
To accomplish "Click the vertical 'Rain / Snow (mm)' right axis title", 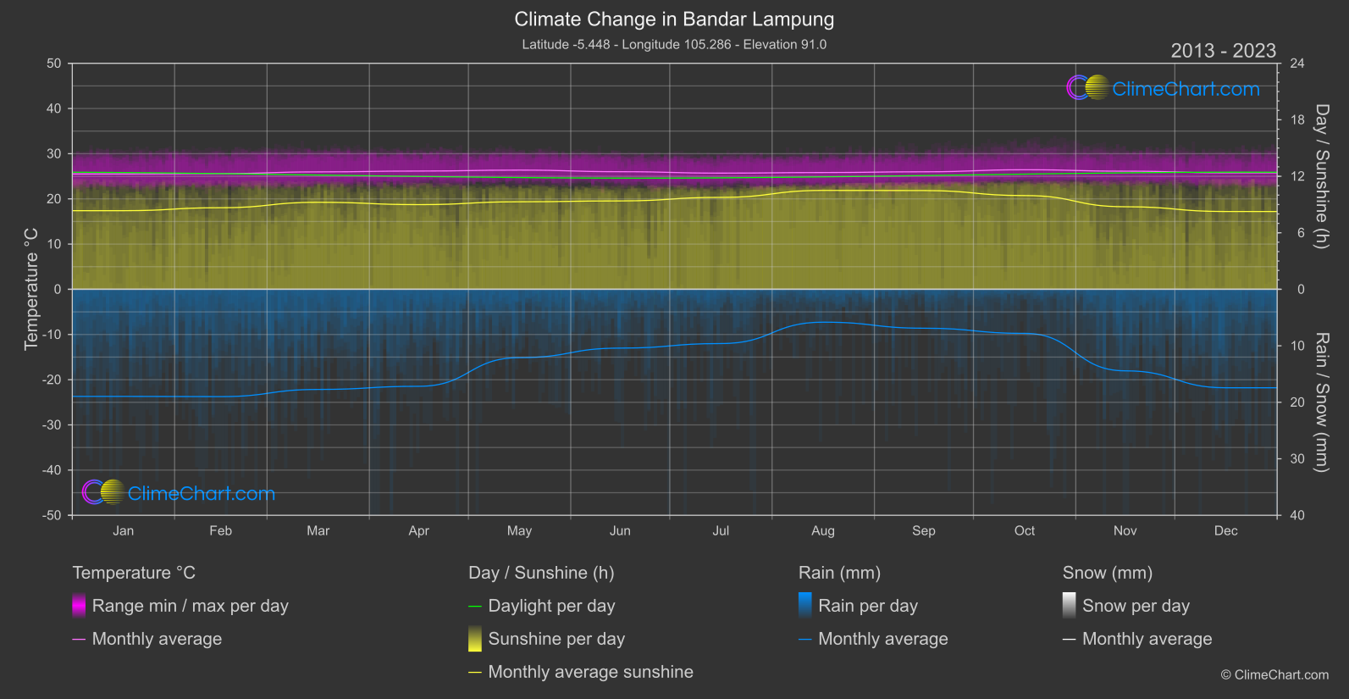I will 1322,402.
